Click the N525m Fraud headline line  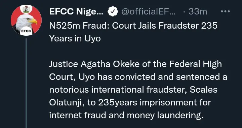133,26
